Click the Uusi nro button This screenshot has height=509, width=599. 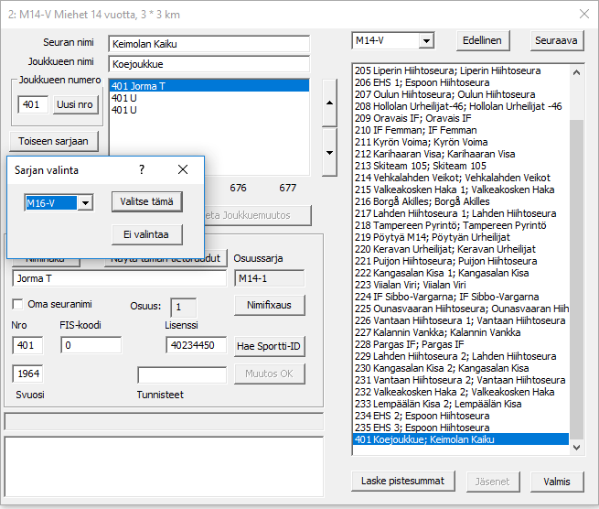[75, 105]
